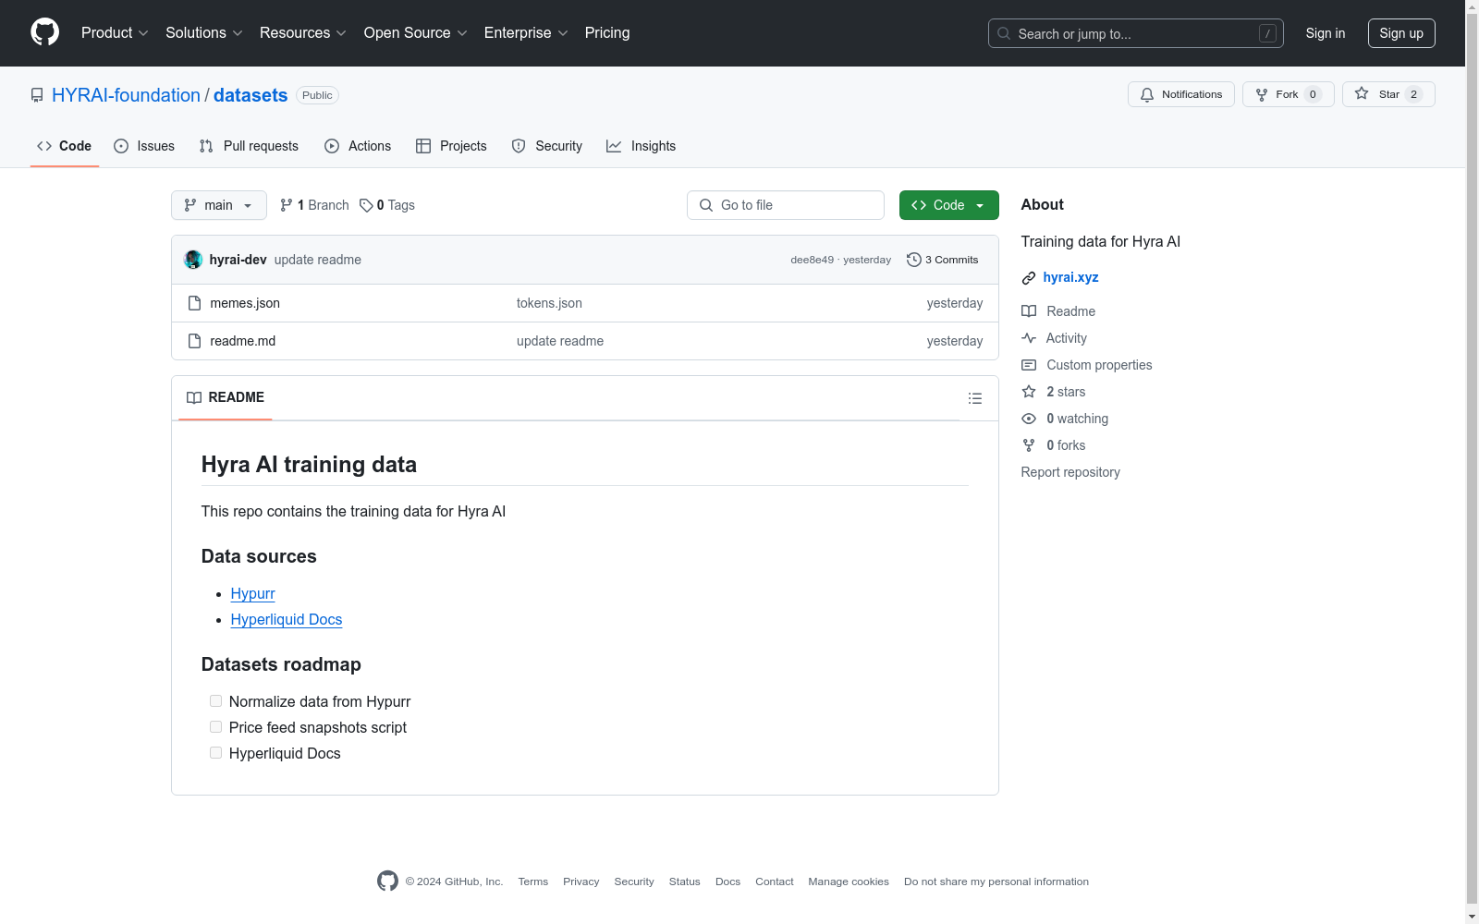The height and width of the screenshot is (924, 1479).
Task: Switch to the Actions tab
Action: [x=358, y=146]
